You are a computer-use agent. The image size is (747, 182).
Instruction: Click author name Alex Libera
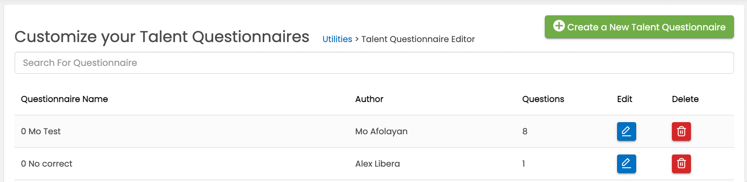(x=378, y=164)
